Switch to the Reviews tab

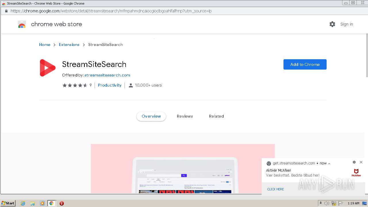click(x=185, y=116)
